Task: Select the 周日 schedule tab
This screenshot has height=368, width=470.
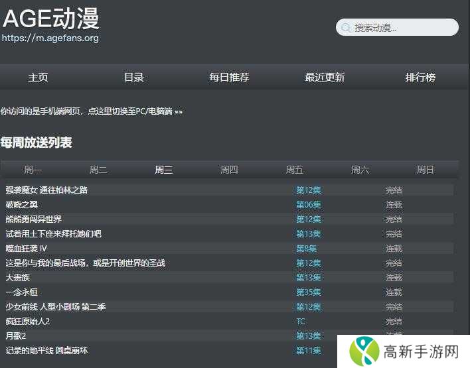Action: 425,170
